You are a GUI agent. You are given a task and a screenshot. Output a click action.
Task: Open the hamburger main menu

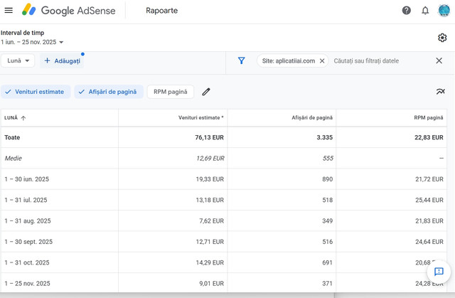(9, 11)
